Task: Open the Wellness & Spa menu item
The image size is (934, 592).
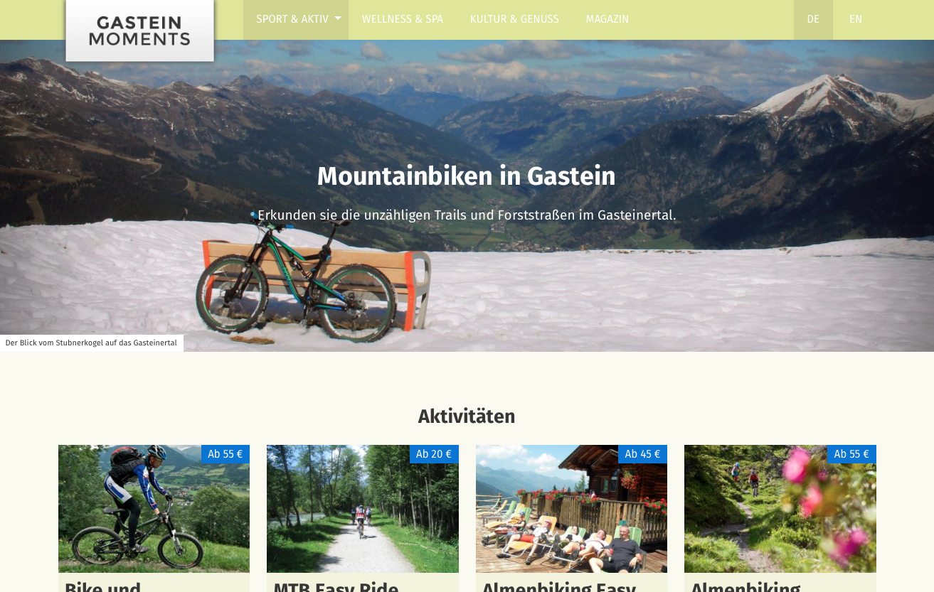Action: pyautogui.click(x=403, y=19)
